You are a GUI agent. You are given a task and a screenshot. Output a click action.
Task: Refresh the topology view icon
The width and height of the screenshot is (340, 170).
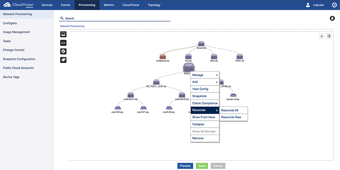point(322,37)
